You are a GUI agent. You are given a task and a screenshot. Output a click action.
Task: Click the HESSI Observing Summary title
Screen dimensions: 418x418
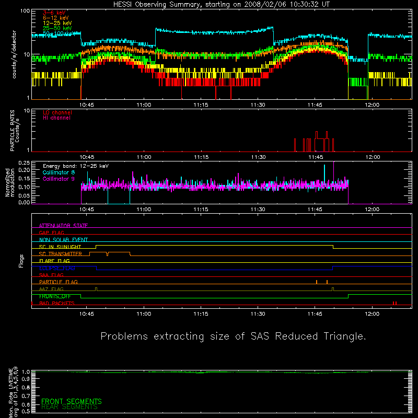pyautogui.click(x=221, y=5)
